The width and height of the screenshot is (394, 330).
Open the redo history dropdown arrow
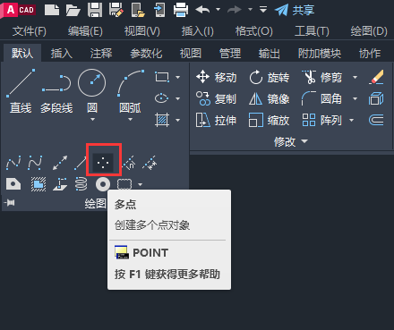coord(250,10)
